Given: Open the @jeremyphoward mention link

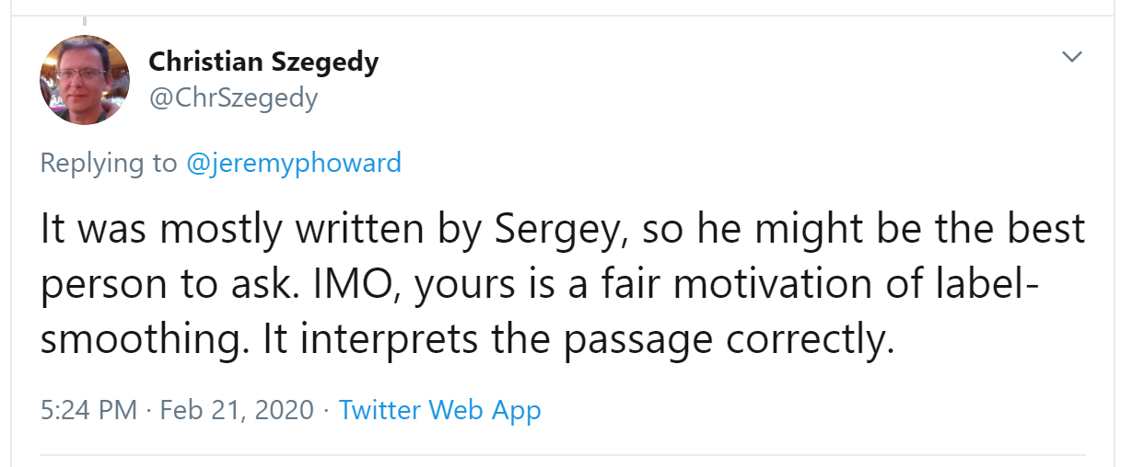Looking at the screenshot, I should [x=294, y=163].
